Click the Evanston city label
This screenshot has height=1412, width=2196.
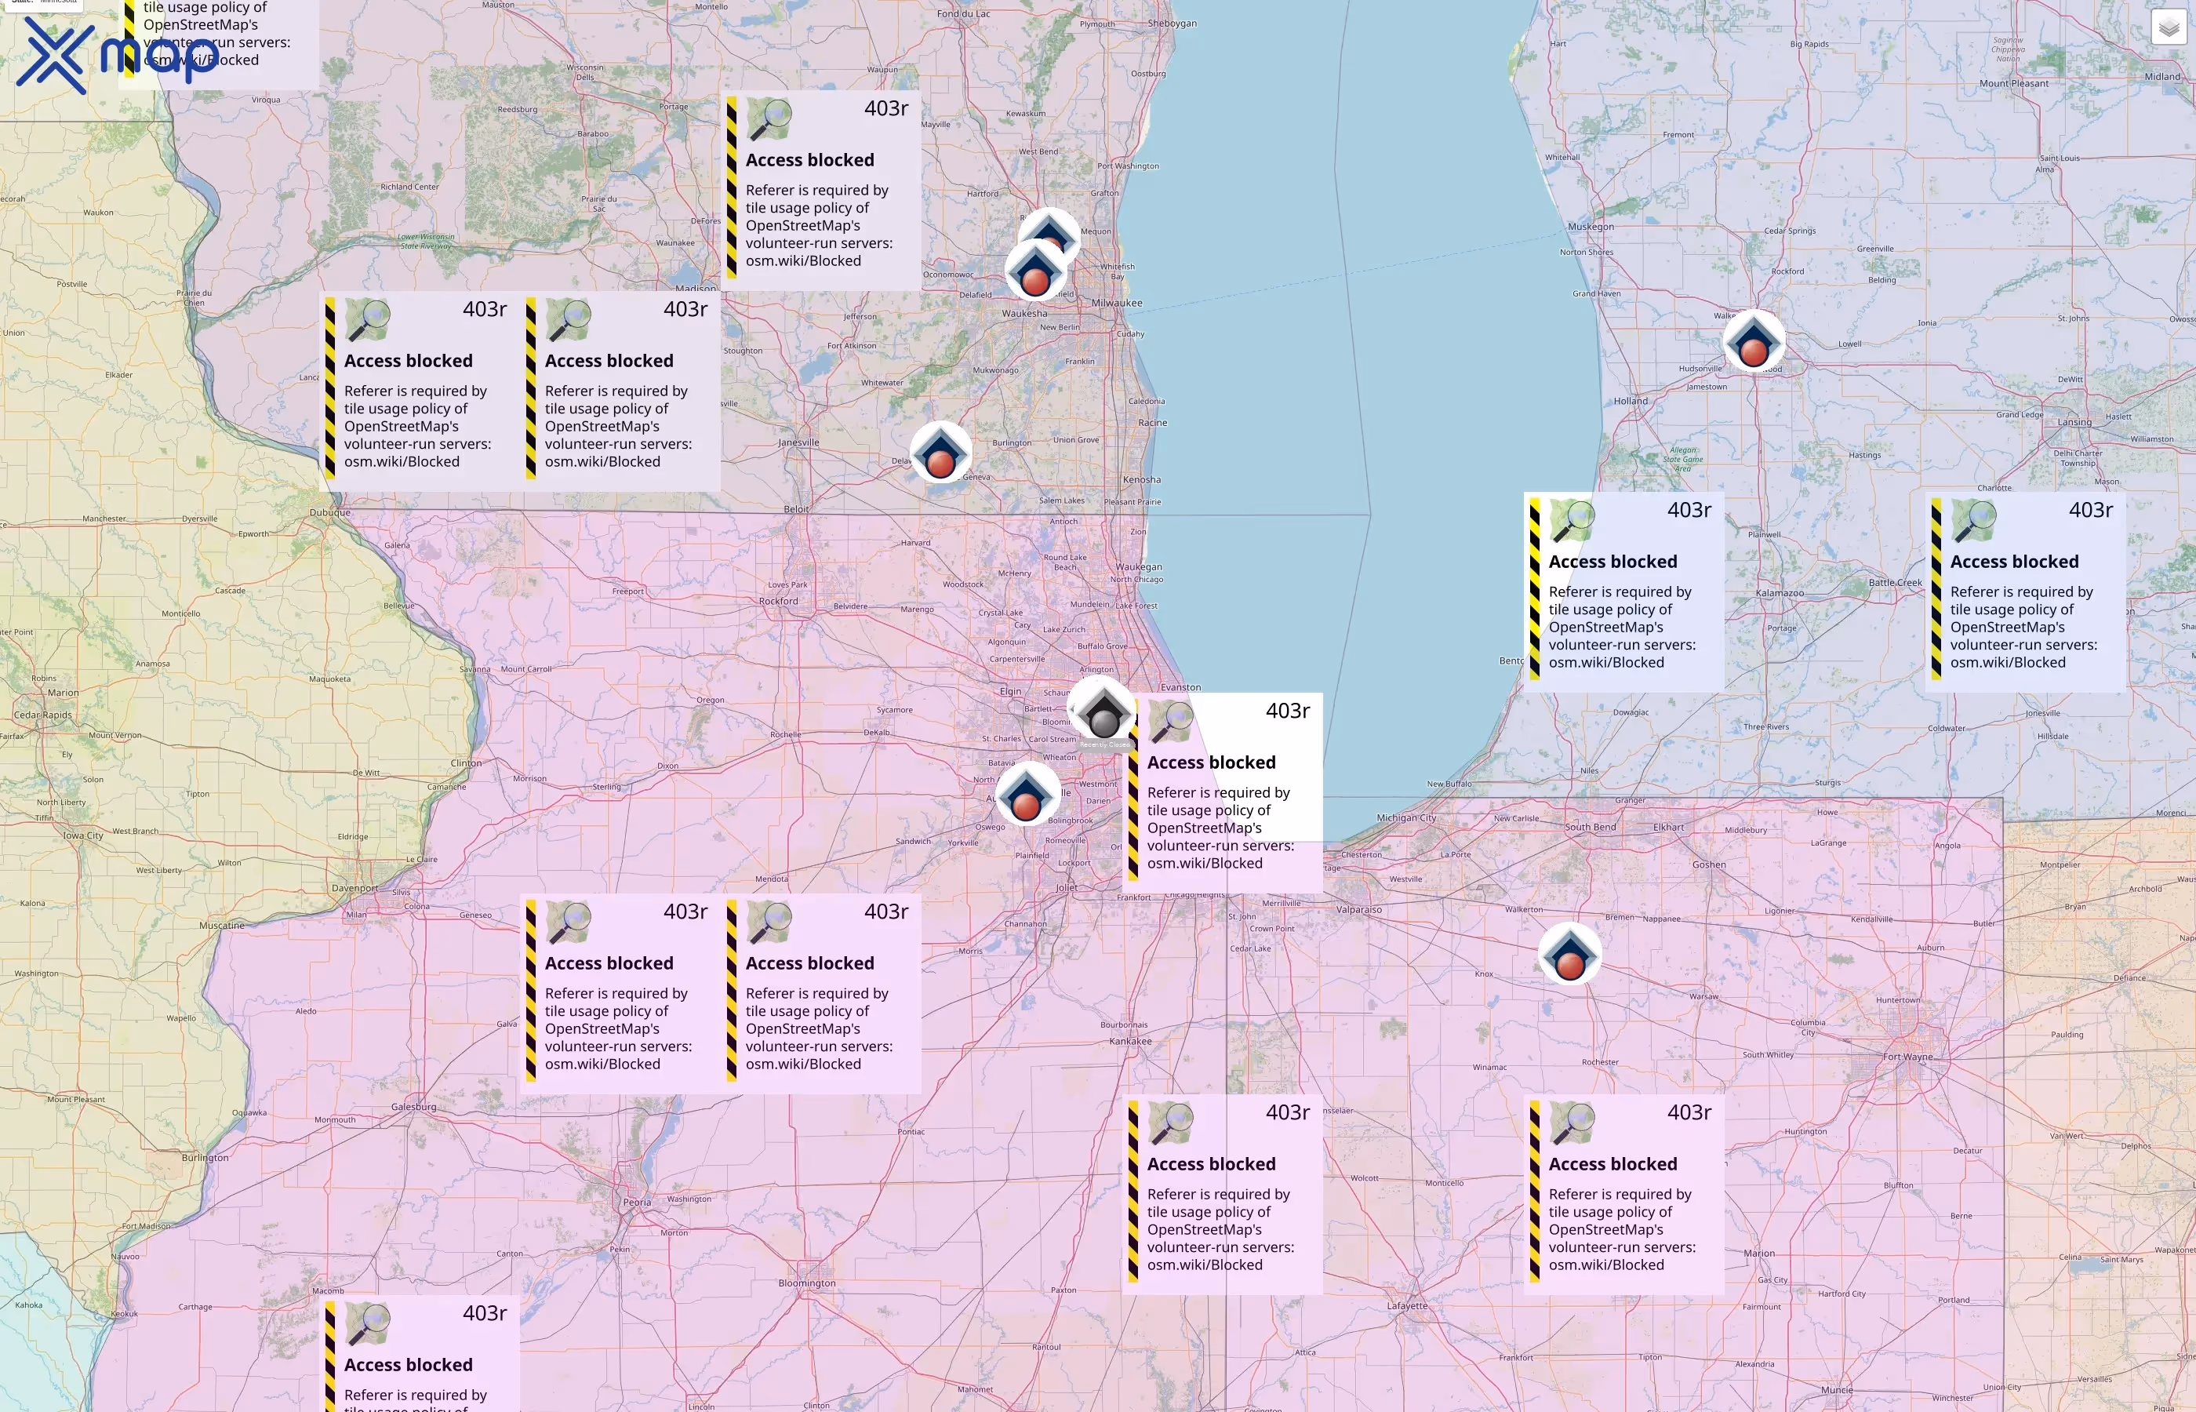pyautogui.click(x=1180, y=686)
